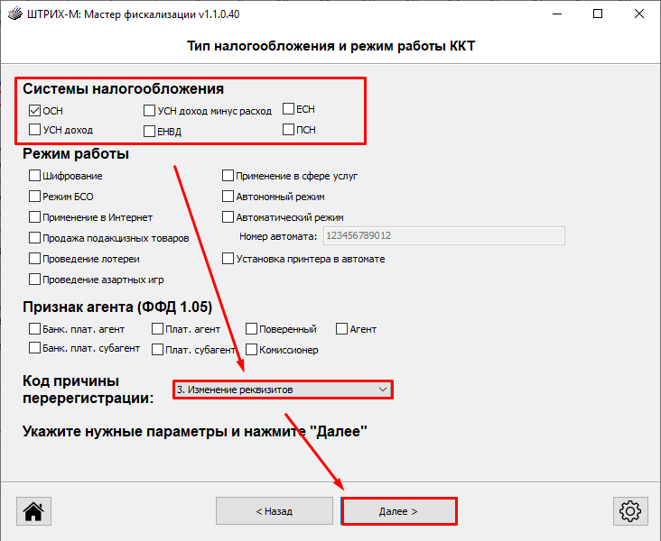Check the ПСН checkbox
Screen dimensions: 661x541
[289, 130]
